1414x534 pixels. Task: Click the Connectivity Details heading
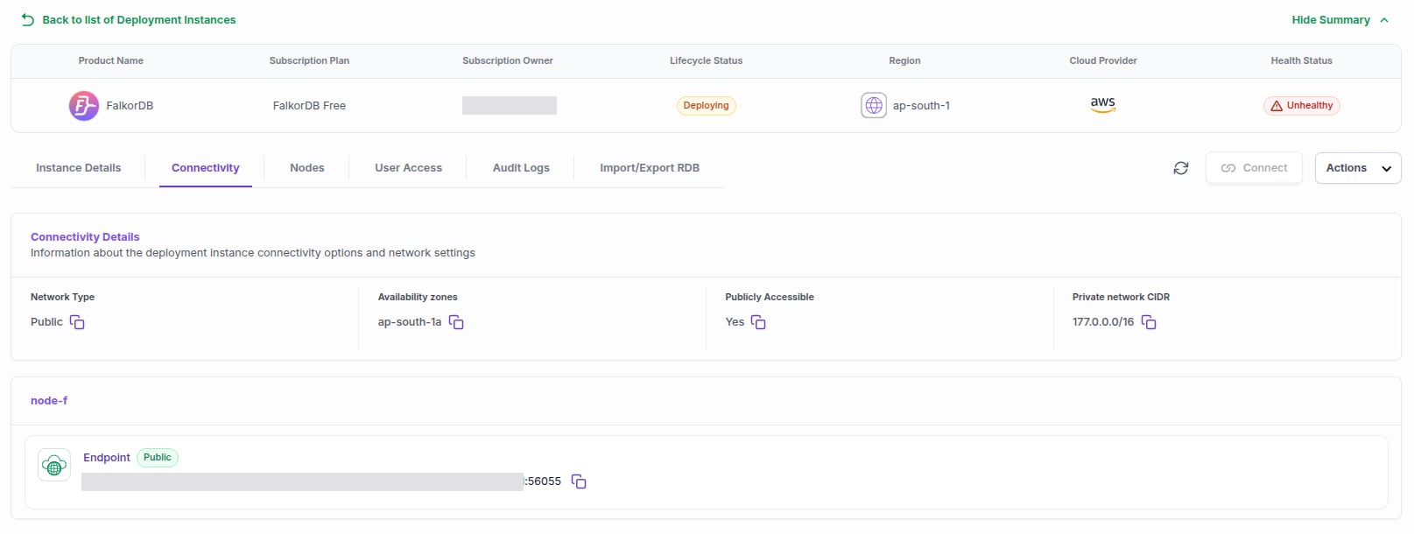tap(85, 237)
